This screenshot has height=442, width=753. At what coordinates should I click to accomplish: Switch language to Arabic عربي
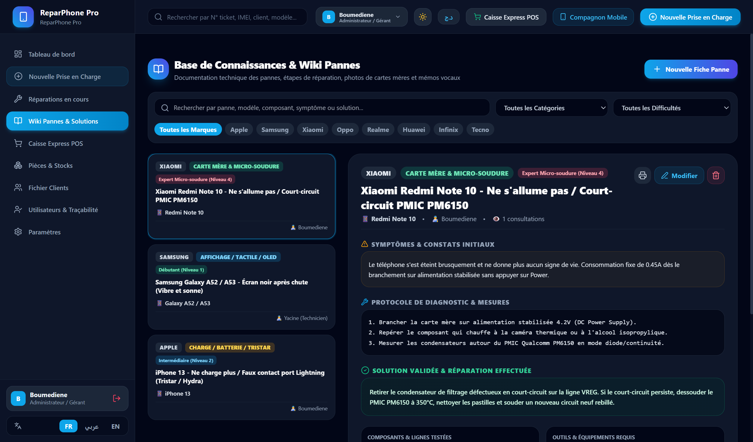(92, 426)
